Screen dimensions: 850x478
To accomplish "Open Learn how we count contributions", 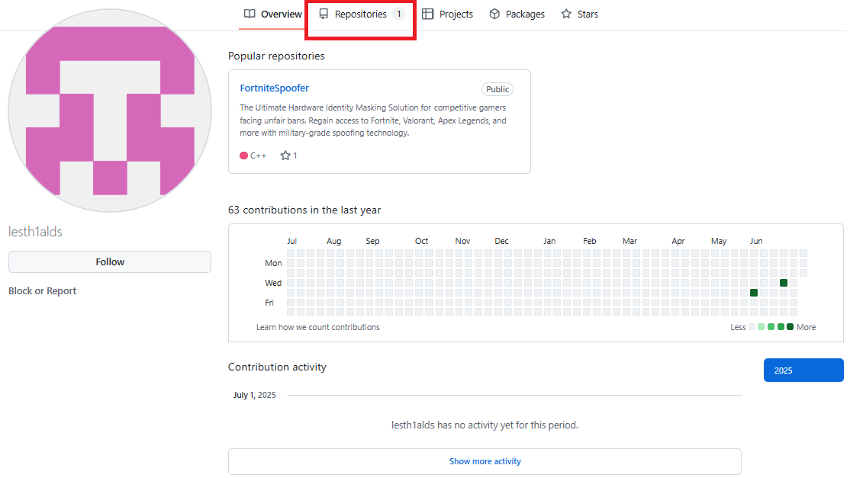I will coord(317,327).
